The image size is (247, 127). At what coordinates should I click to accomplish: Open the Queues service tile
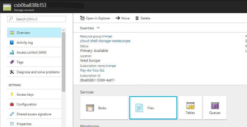215,108
